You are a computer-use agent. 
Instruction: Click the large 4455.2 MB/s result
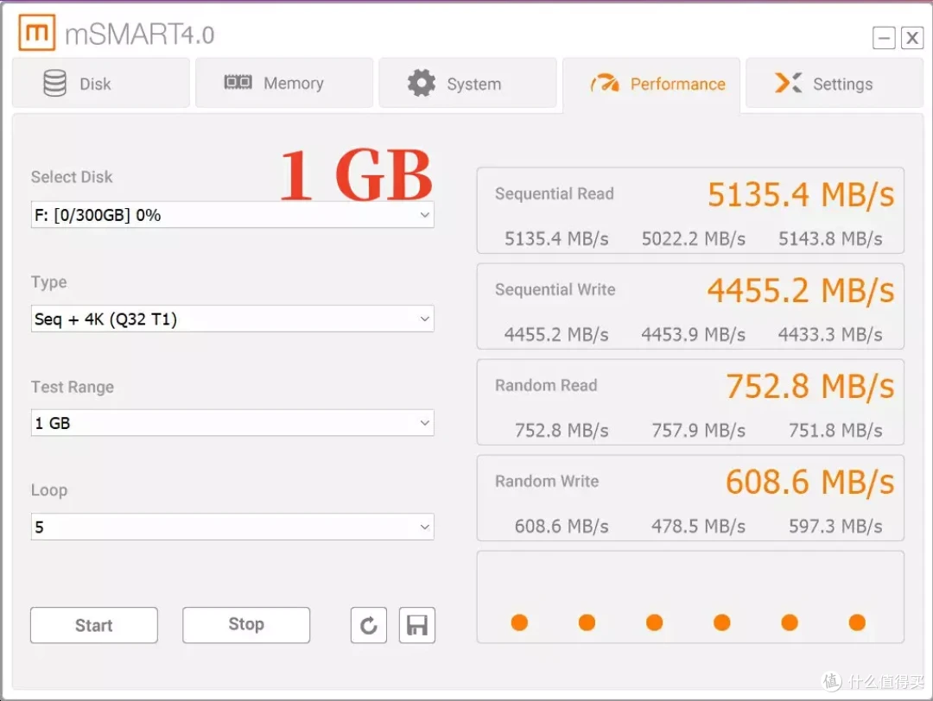tap(801, 290)
